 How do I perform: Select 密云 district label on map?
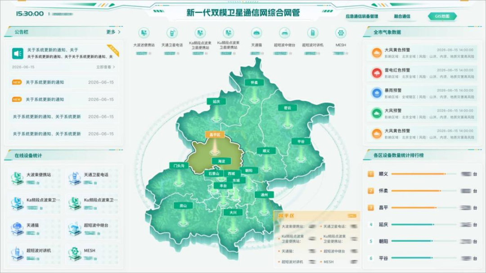pyautogui.click(x=287, y=108)
